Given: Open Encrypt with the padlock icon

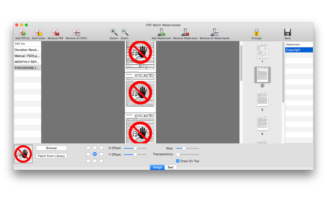Looking at the screenshot, I should (x=256, y=33).
